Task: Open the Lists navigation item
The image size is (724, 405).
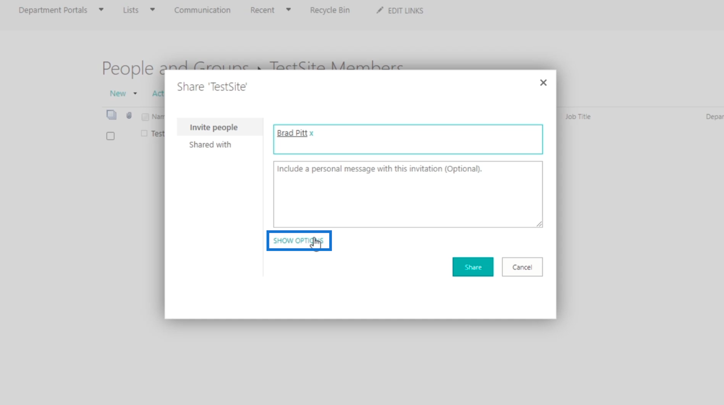Action: pos(131,10)
